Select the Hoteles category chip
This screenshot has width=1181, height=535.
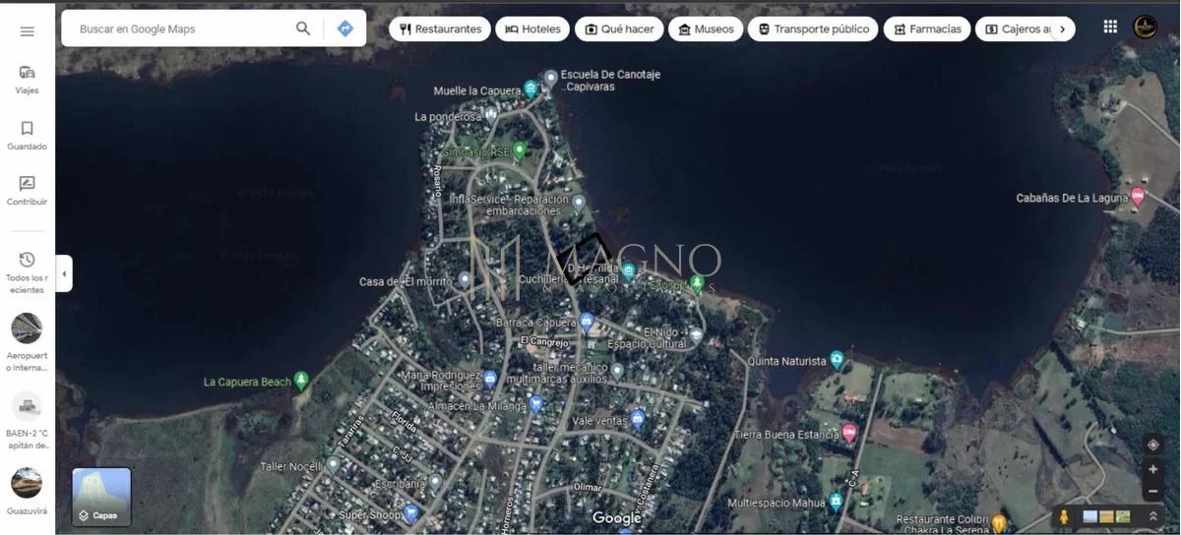pos(532,30)
